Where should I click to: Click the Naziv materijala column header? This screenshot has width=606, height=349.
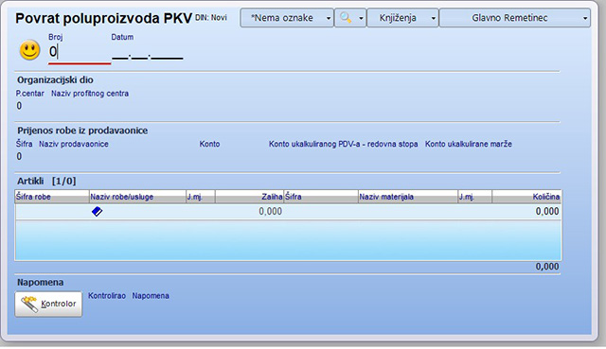(408, 197)
